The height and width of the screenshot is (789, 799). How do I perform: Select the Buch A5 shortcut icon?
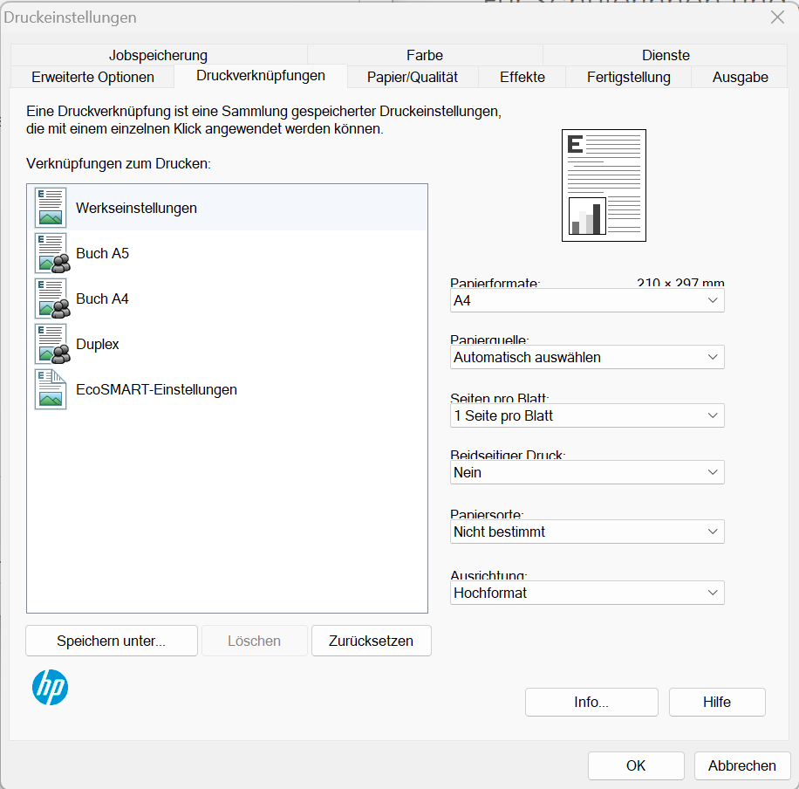(x=51, y=253)
